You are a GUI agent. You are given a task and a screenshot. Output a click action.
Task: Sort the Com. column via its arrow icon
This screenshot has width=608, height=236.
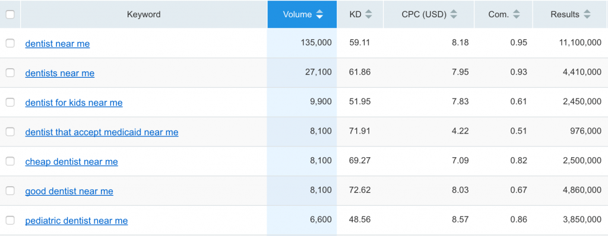(x=516, y=15)
